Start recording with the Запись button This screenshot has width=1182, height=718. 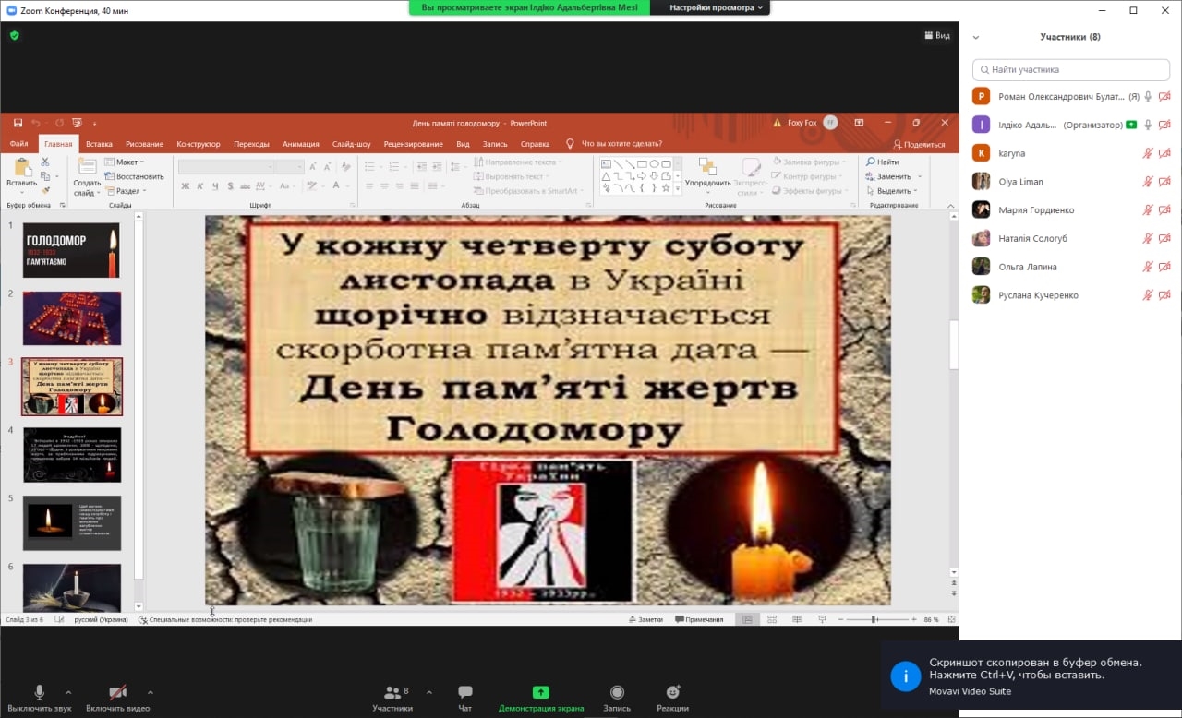pos(617,693)
